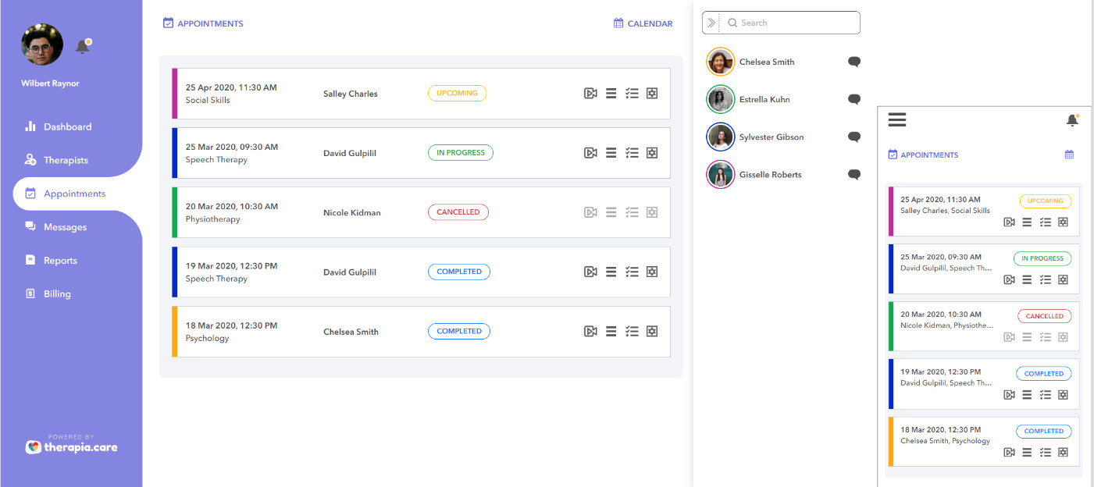Click UPCOMING status badge for Salley Charles
The height and width of the screenshot is (487, 1094).
tap(457, 94)
